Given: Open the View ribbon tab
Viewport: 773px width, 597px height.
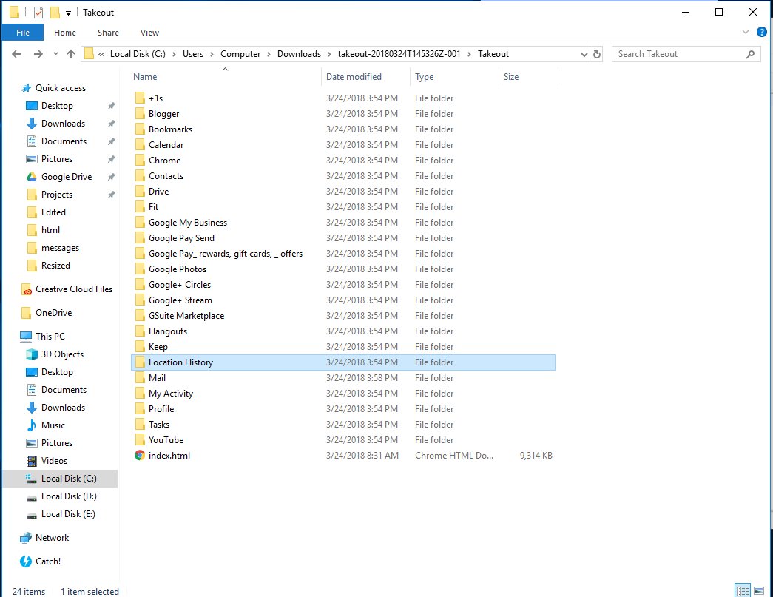Looking at the screenshot, I should 149,33.
